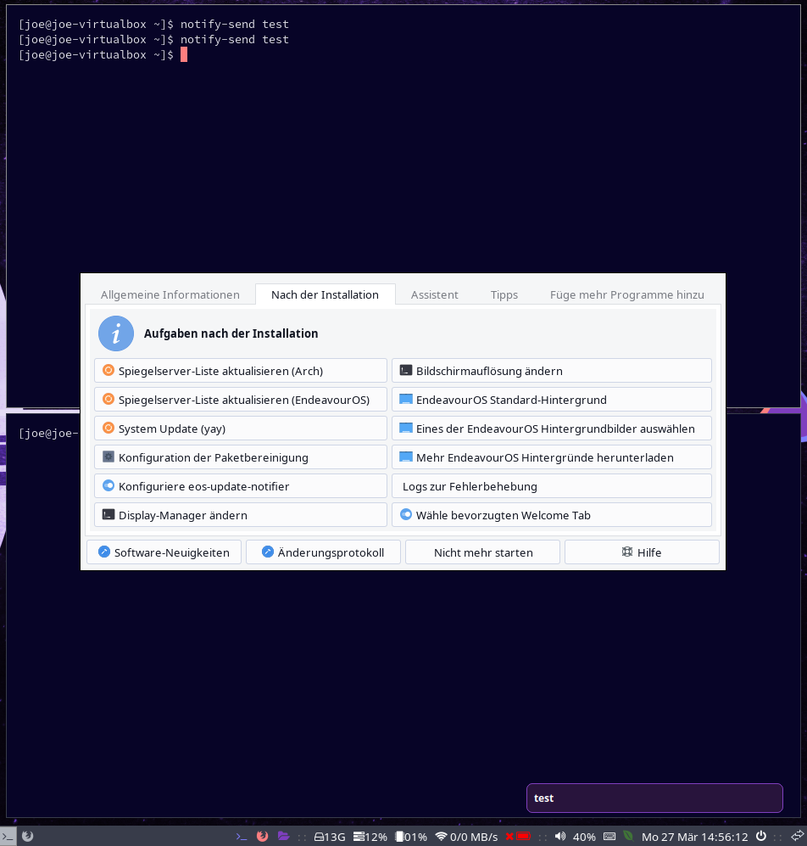Switch to Allgemeine Informationen tab
The height and width of the screenshot is (846, 807).
pos(170,294)
